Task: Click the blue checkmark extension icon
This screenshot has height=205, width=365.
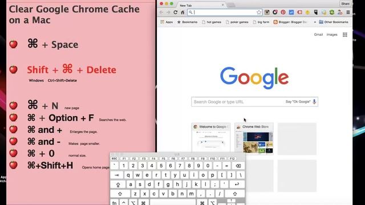Action: coord(291,13)
